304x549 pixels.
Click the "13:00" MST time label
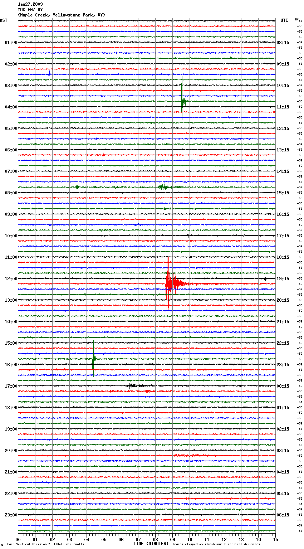(11, 300)
